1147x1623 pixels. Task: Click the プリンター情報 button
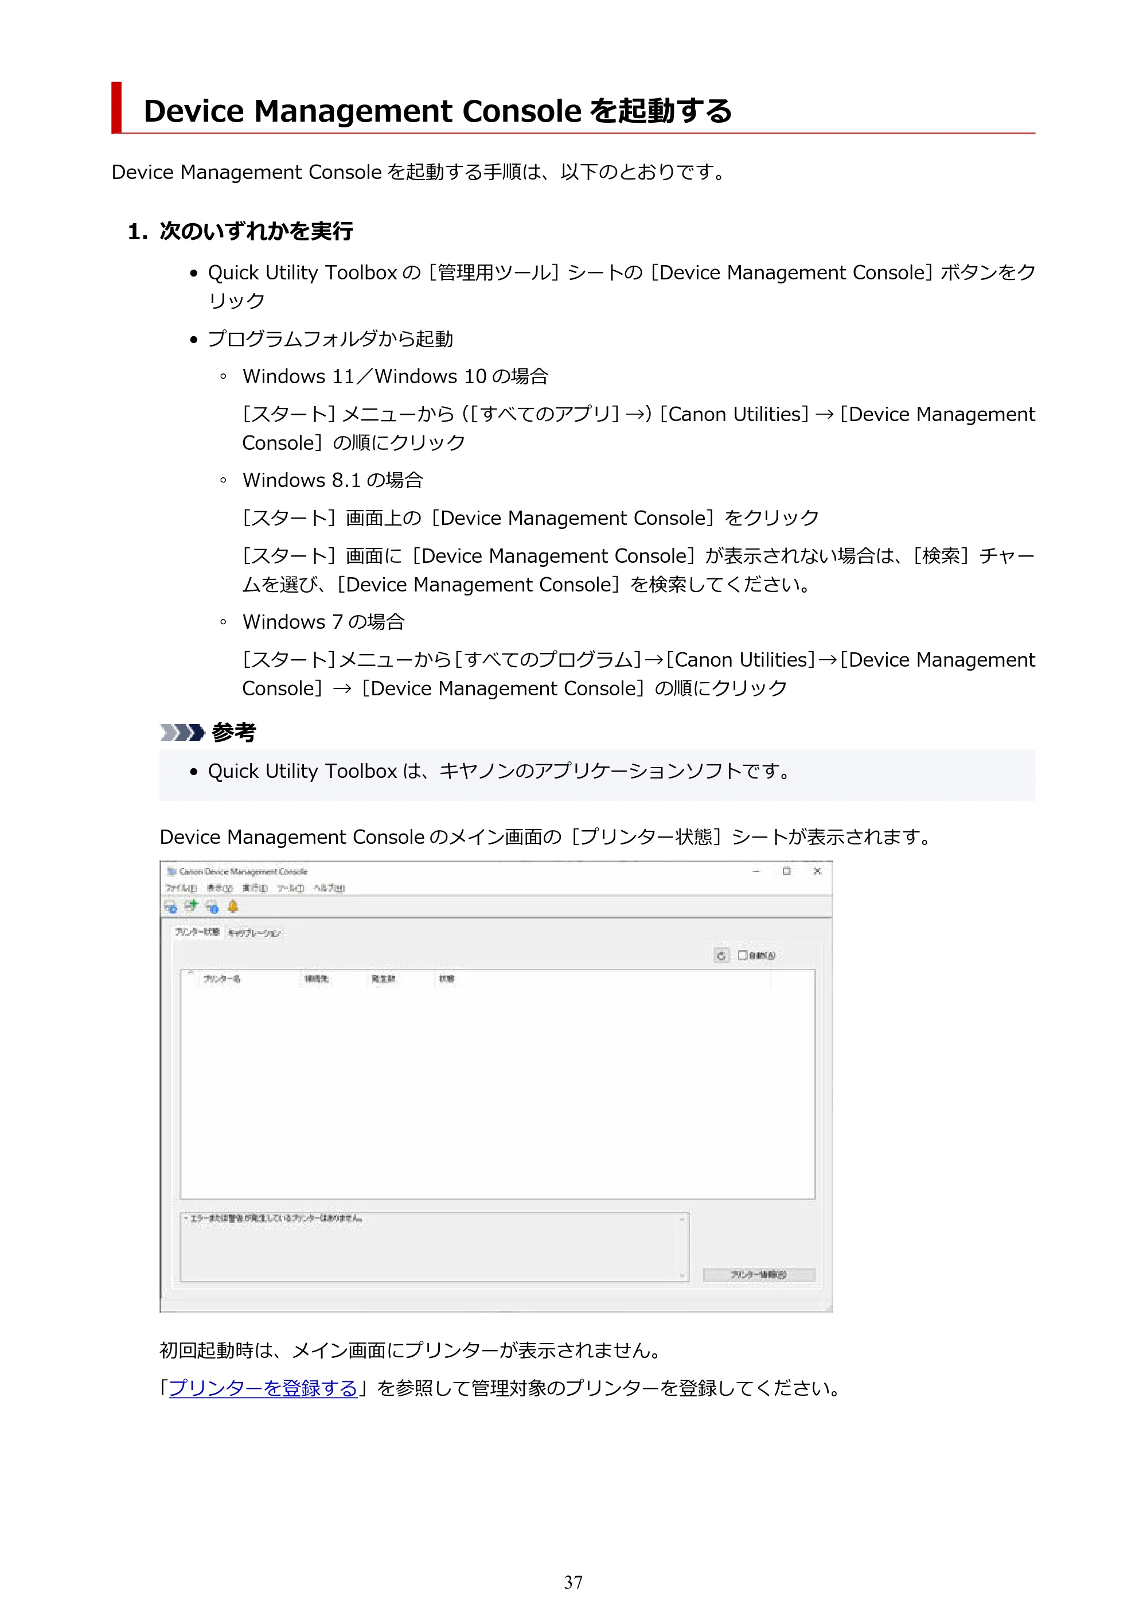758,1275
